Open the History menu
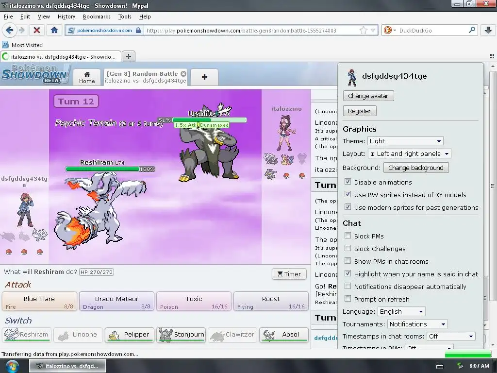The width and height of the screenshot is (497, 373). [x=66, y=17]
